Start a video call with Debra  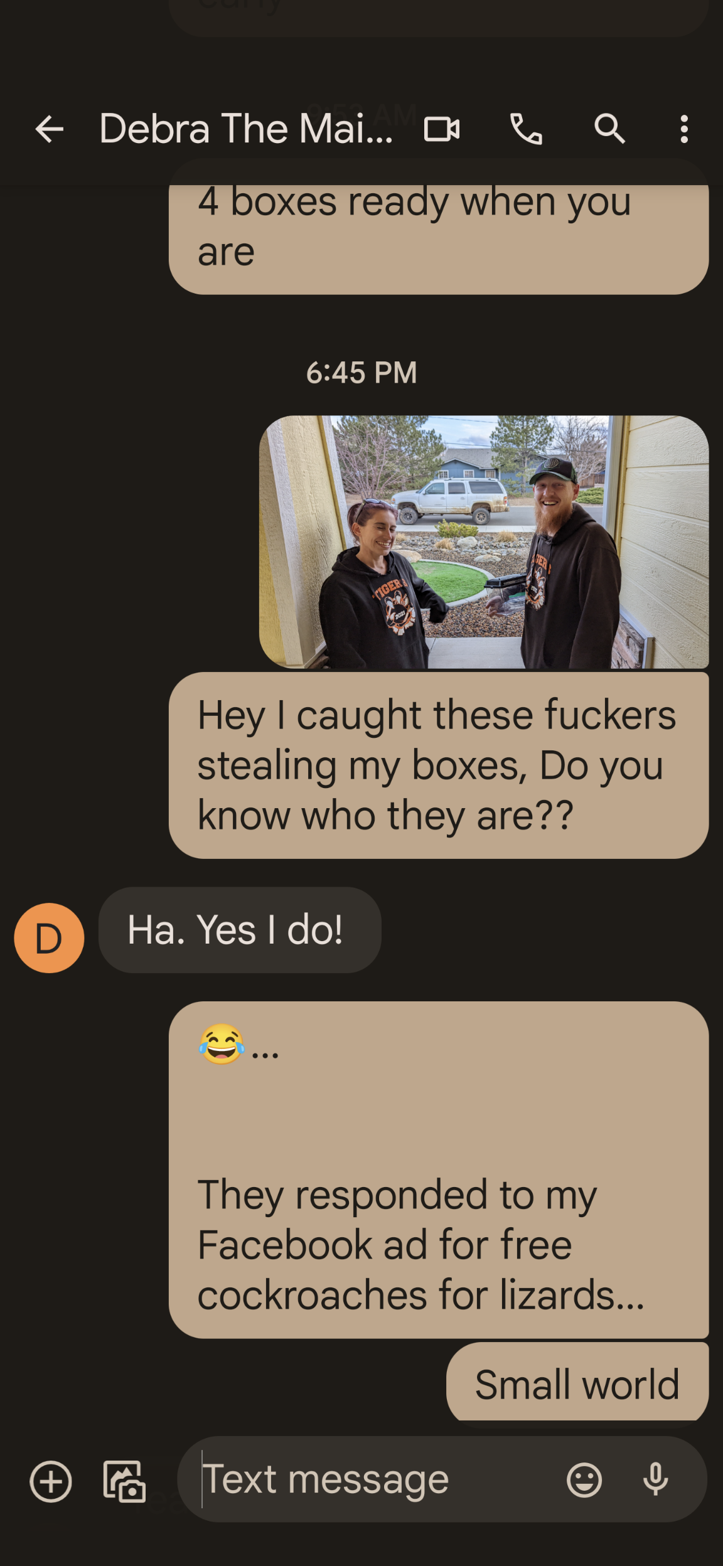(x=442, y=129)
